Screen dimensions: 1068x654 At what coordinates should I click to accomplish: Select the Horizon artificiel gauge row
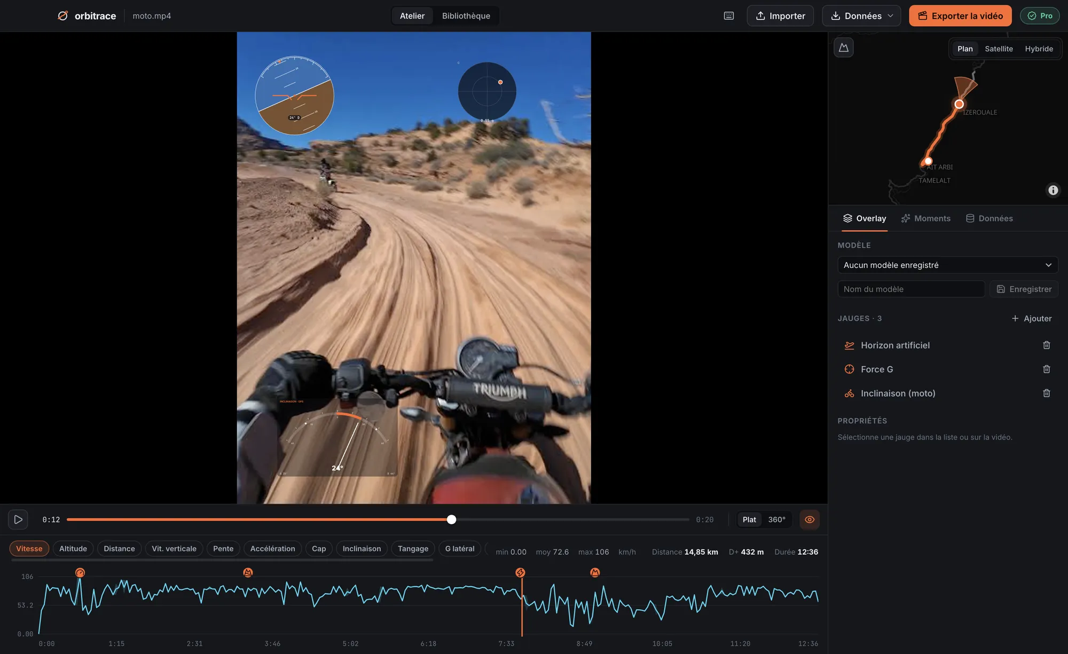click(x=948, y=345)
